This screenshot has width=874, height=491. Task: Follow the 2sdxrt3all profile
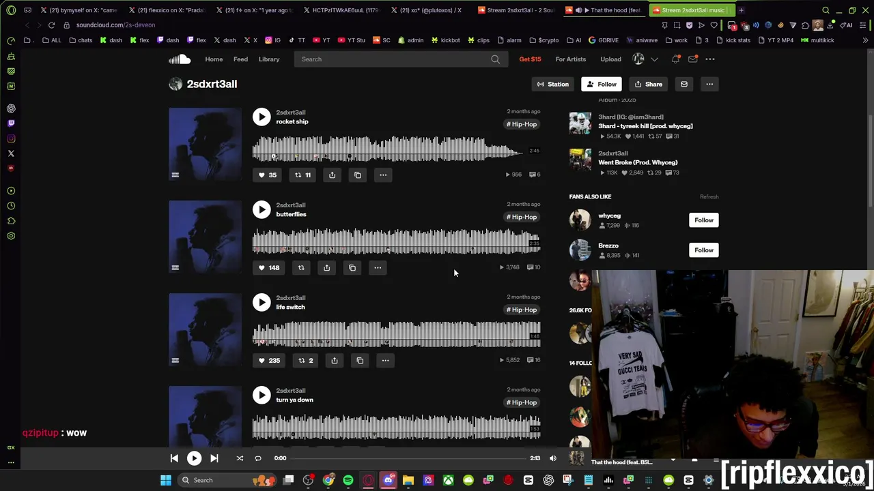(x=601, y=84)
